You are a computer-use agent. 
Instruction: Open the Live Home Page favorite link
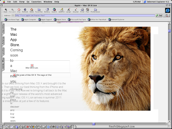[12, 20]
